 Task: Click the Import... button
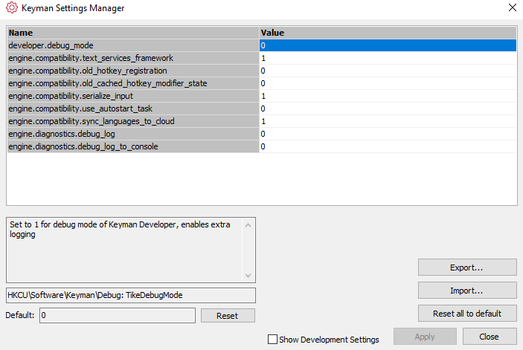point(467,291)
